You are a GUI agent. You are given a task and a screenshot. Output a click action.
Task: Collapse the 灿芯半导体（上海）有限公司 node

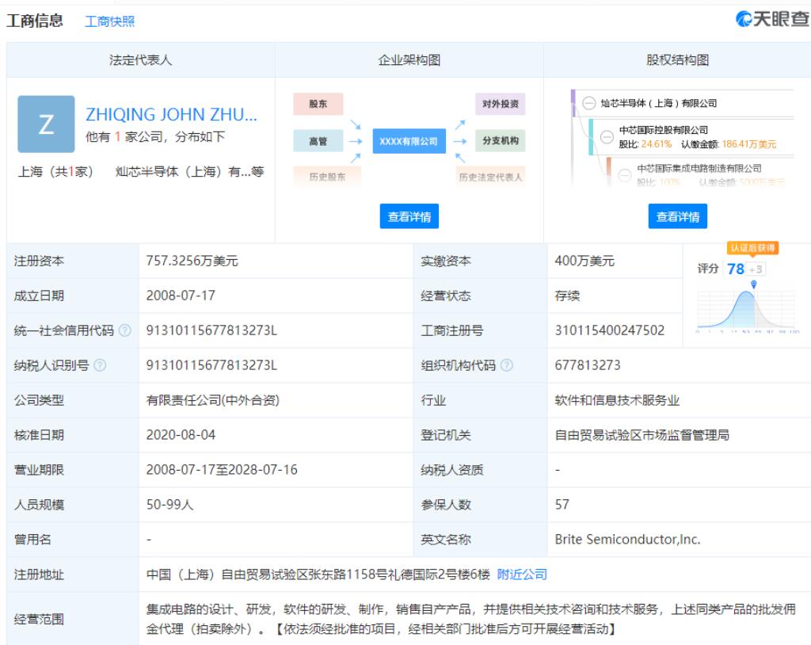pos(588,103)
